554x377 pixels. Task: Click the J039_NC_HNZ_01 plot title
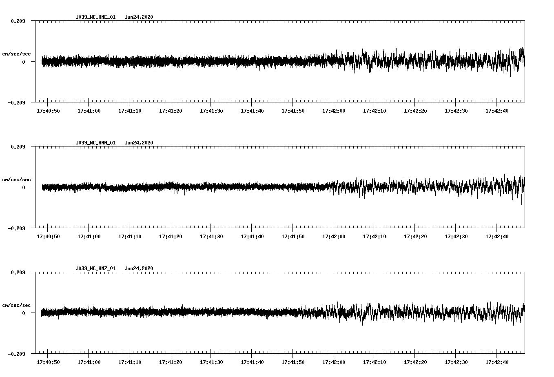pyautogui.click(x=95, y=268)
